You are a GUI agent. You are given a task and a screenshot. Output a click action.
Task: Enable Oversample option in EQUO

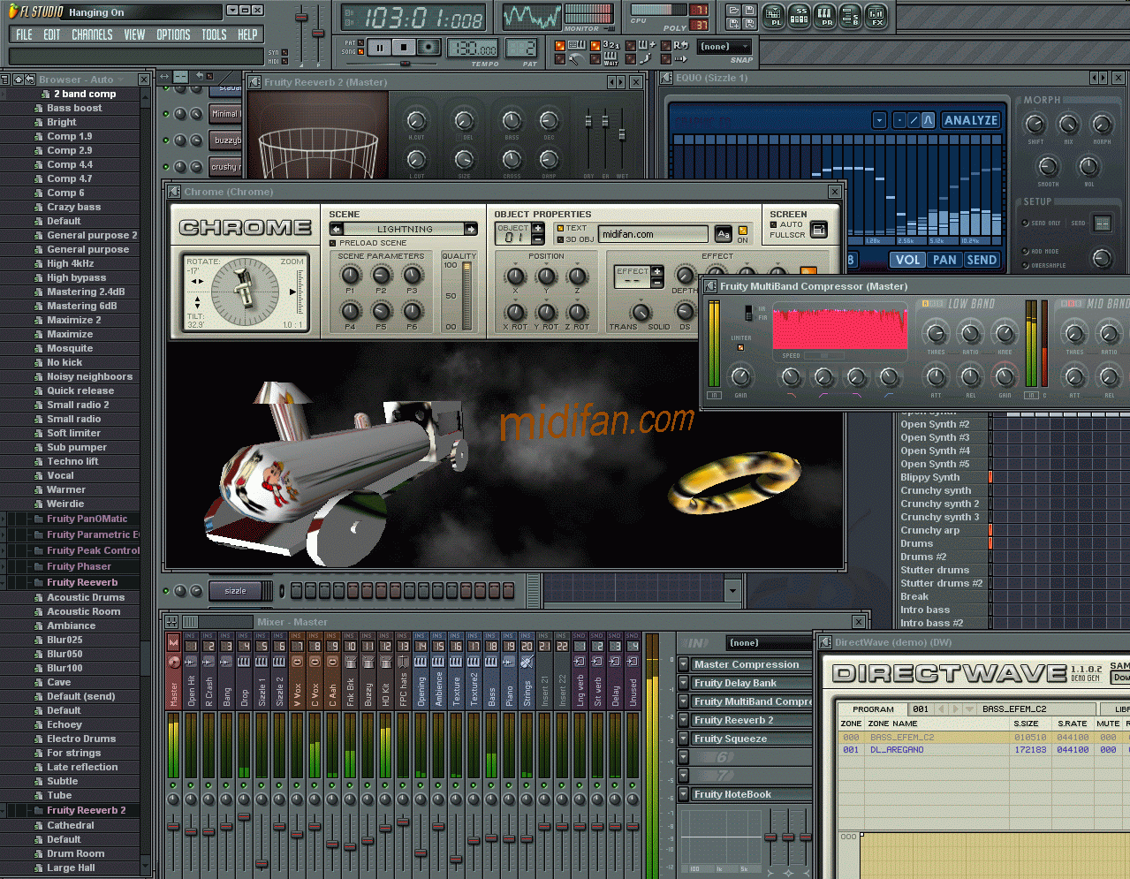[x=1025, y=265]
